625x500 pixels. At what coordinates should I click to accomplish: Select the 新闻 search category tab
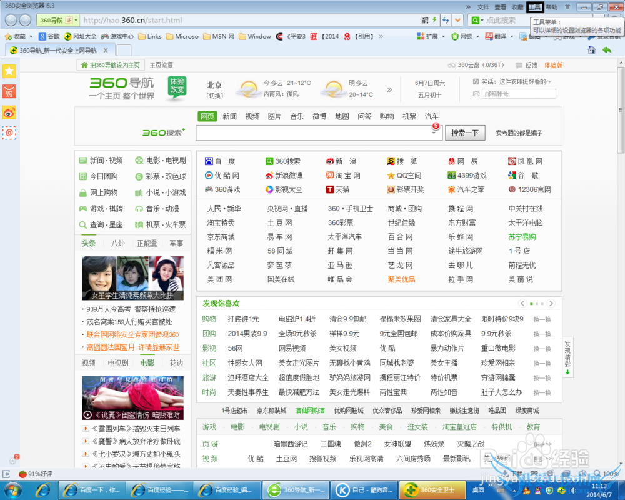click(229, 116)
